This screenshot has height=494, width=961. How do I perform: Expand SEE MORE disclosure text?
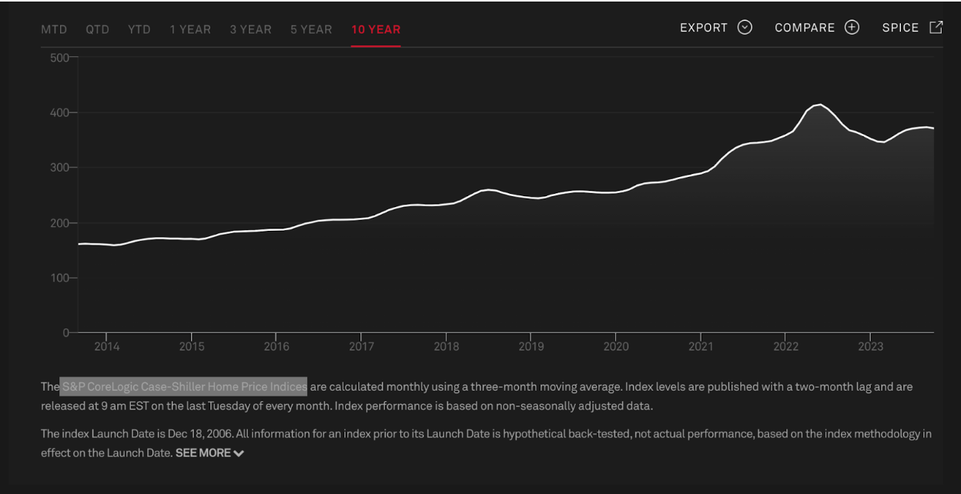pyautogui.click(x=204, y=453)
